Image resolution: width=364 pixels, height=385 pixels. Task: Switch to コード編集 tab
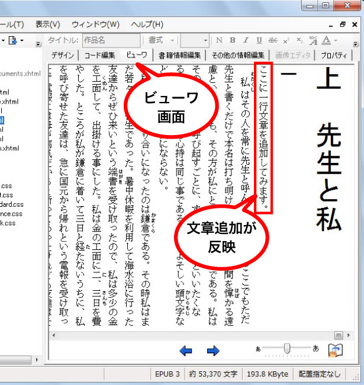tap(99, 55)
